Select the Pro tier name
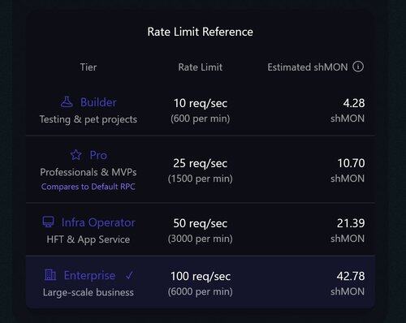Viewport: 406px width, 323px height. pos(98,155)
